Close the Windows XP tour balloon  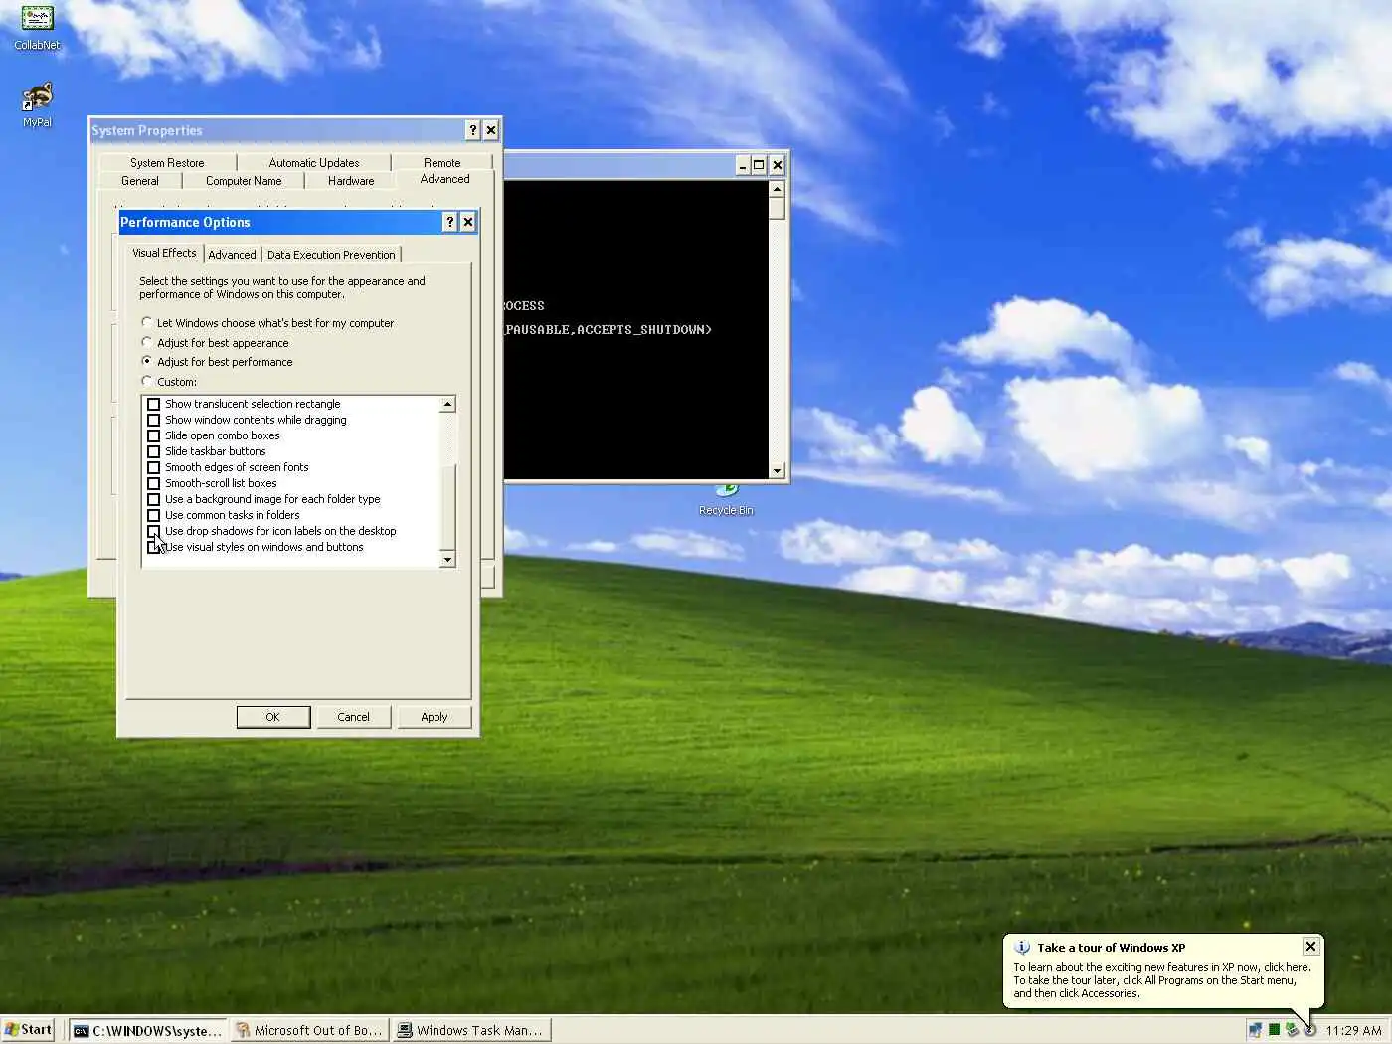1310,947
